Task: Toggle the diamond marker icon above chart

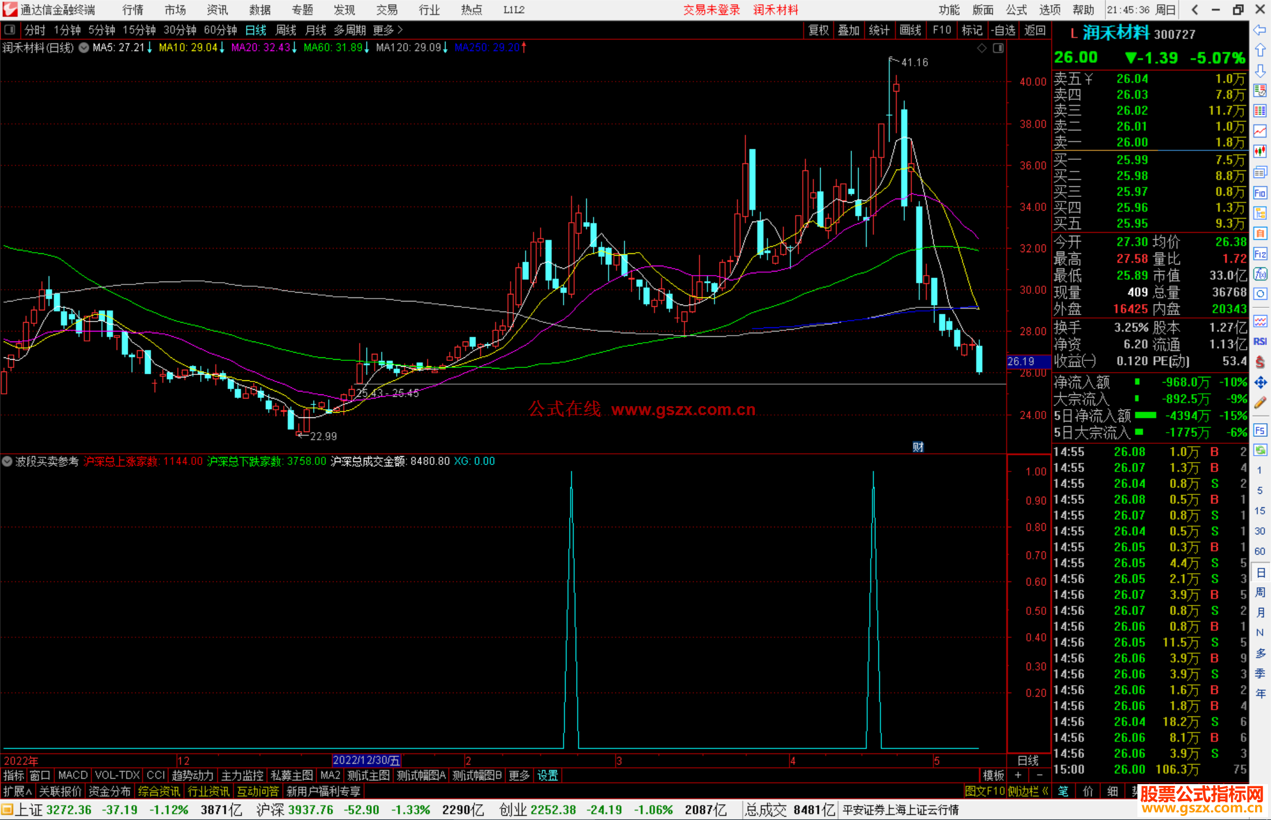Action: click(981, 48)
